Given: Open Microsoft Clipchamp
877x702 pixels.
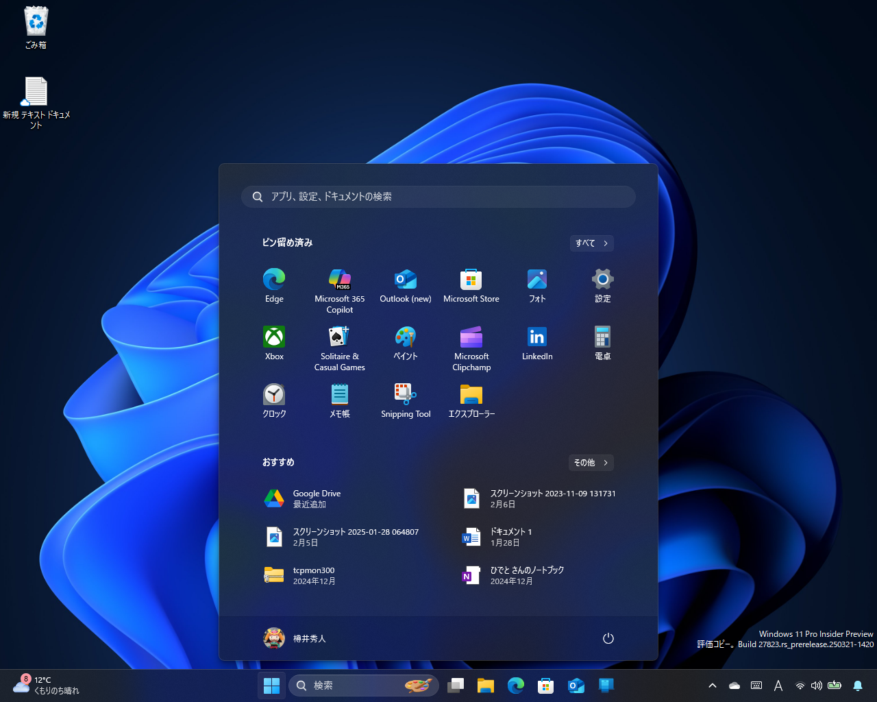Looking at the screenshot, I should click(471, 348).
